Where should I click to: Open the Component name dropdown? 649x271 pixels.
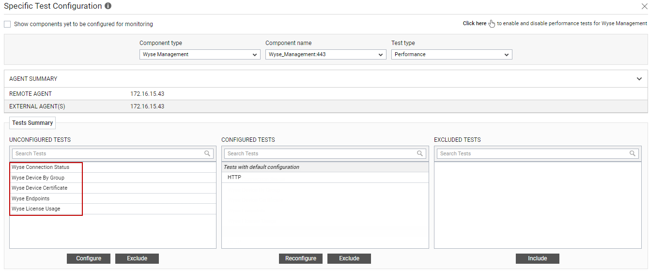[326, 55]
